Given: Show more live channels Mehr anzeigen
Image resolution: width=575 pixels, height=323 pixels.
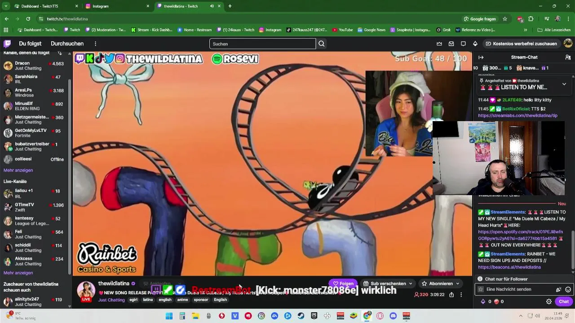Looking at the screenshot, I should (18, 273).
